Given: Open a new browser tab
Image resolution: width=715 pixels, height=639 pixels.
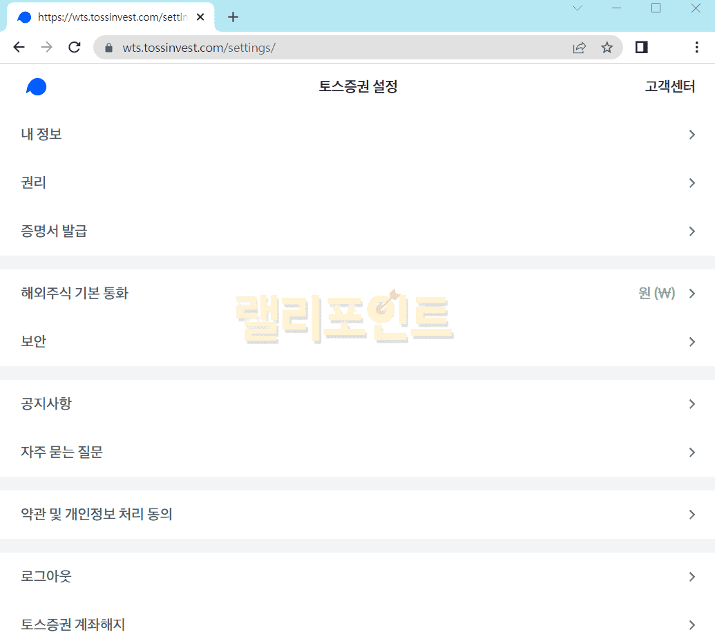Looking at the screenshot, I should click(x=233, y=17).
